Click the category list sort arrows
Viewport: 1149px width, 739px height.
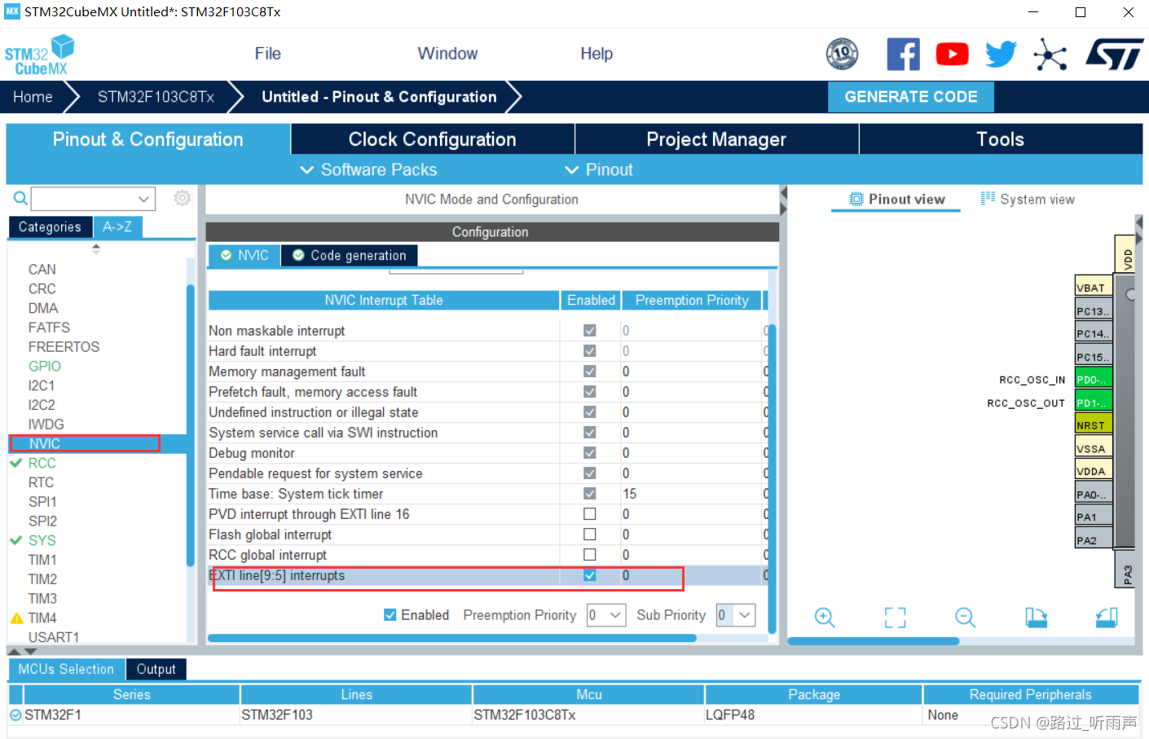point(96,249)
